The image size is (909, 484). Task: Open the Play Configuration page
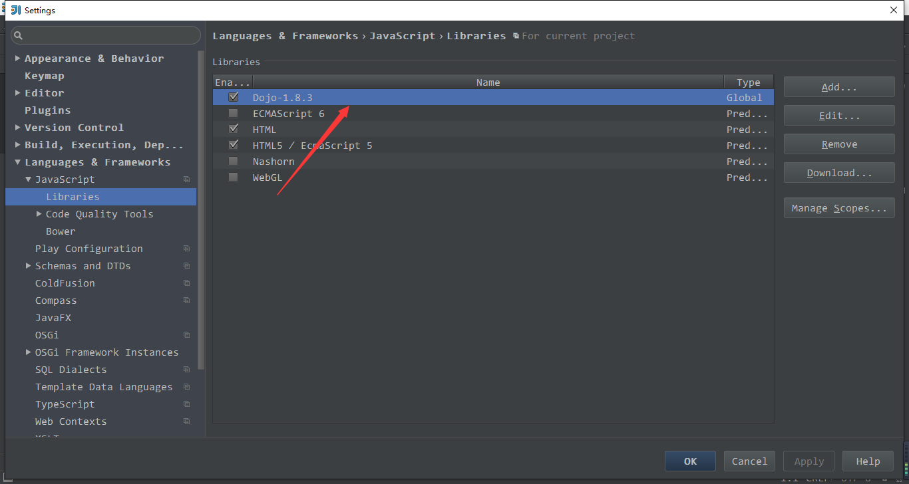(89, 249)
